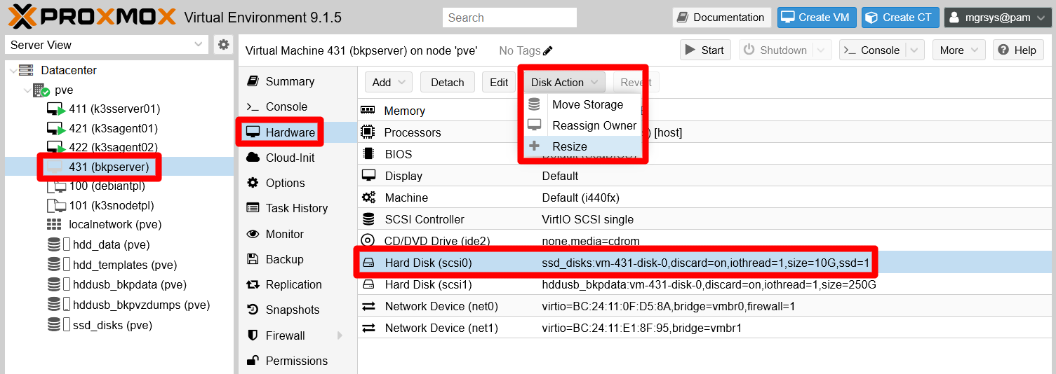Close the Disk Action dropdown

pos(565,82)
